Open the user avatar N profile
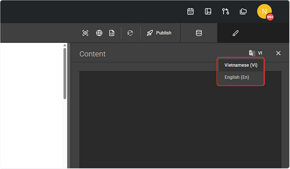Screen dimensions: 290x169 [x=264, y=12]
